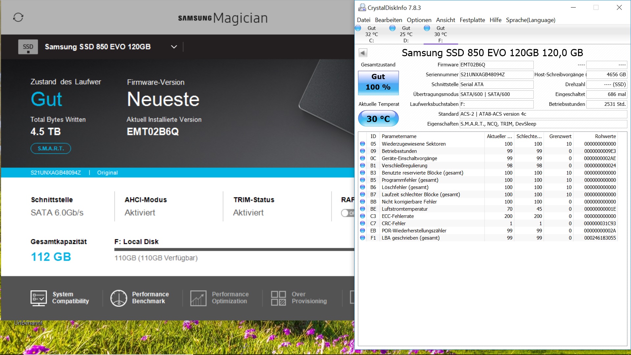Click the refresh icon in Samsung Magician

18,17
